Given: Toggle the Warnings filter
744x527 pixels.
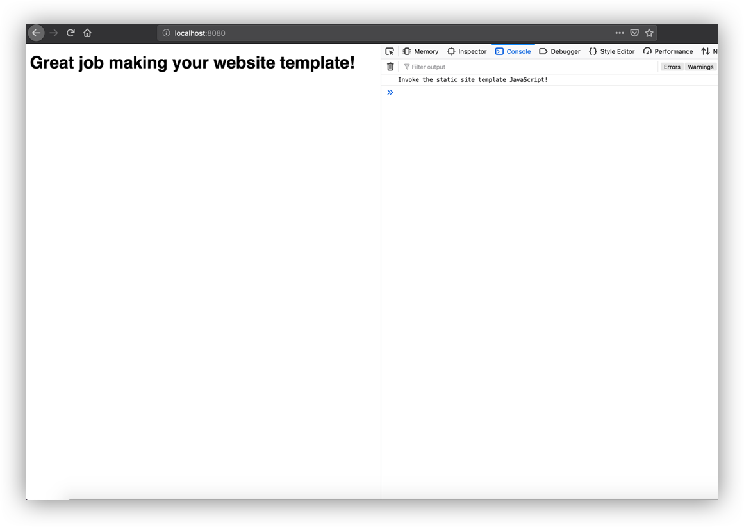Looking at the screenshot, I should point(700,67).
